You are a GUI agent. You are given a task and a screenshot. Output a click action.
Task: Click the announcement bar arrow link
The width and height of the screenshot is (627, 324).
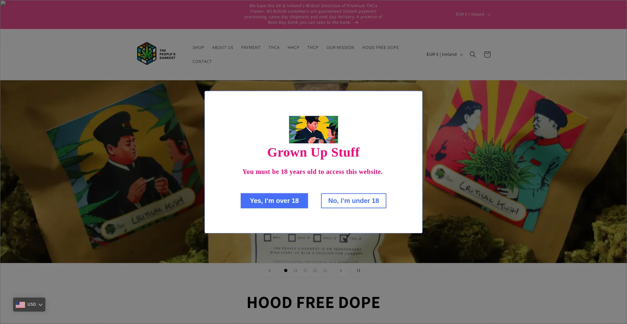(356, 23)
